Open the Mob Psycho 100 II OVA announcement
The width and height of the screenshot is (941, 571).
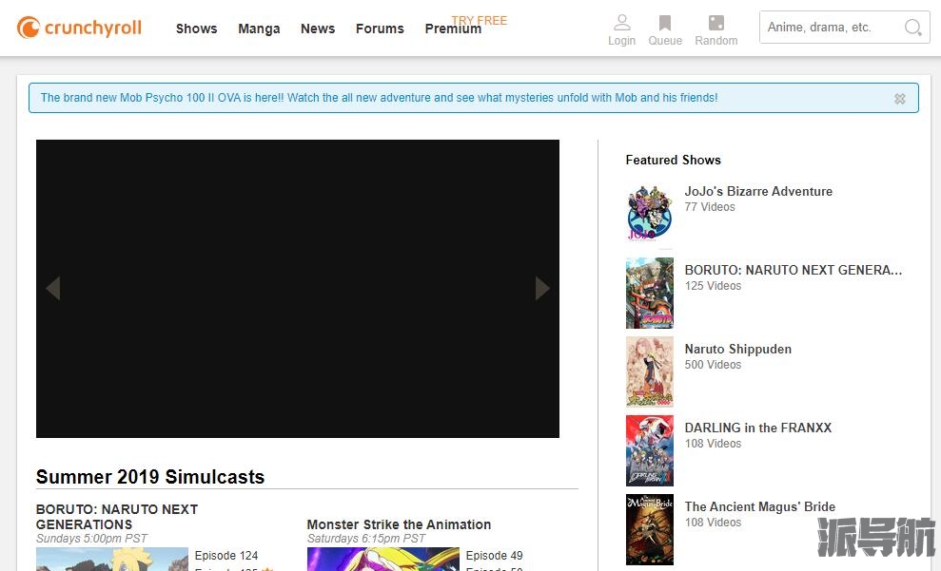click(x=379, y=98)
